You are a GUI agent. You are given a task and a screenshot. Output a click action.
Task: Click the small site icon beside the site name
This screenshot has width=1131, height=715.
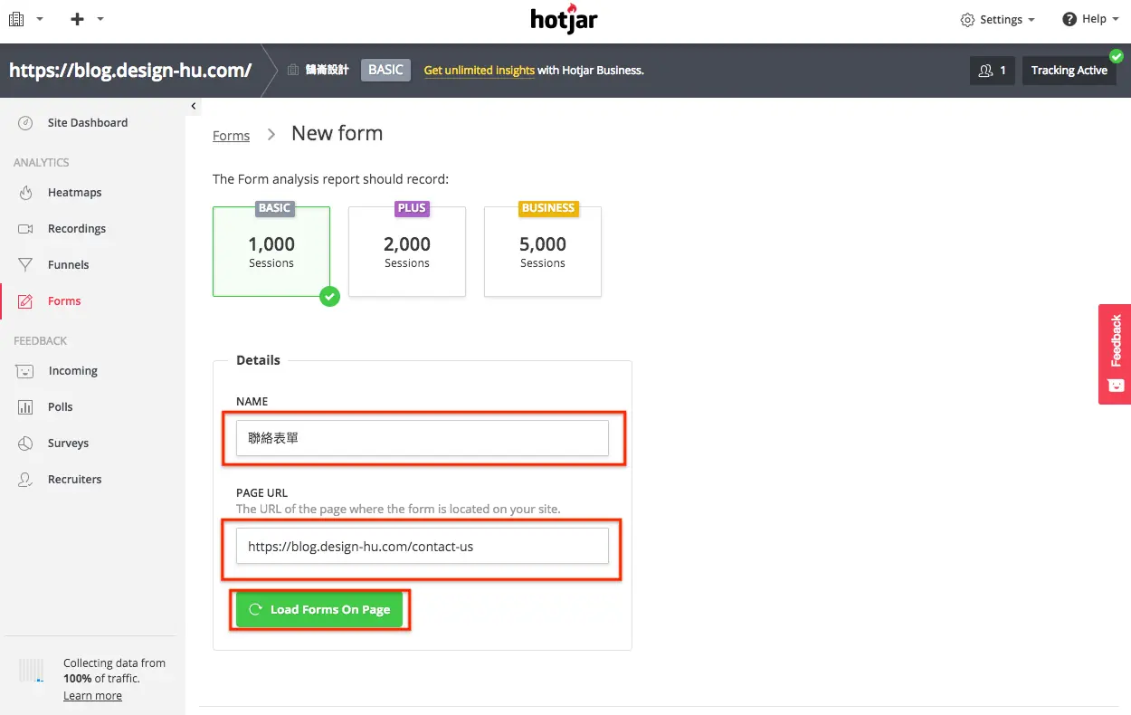(293, 70)
